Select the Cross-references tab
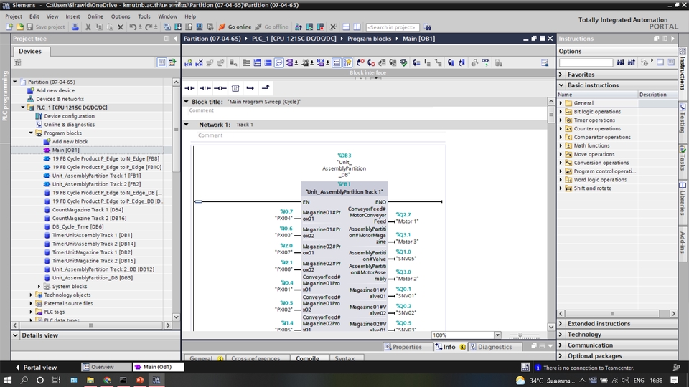This screenshot has width=689, height=387. [x=256, y=358]
